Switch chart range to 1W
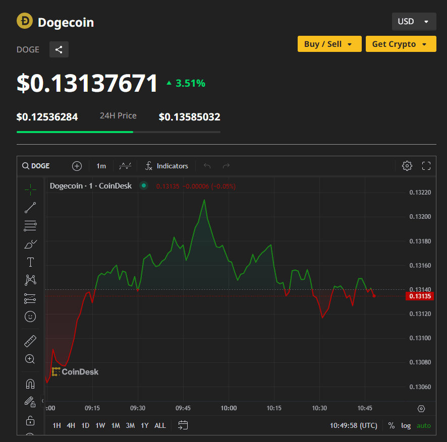The width and height of the screenshot is (447, 442). (x=100, y=425)
